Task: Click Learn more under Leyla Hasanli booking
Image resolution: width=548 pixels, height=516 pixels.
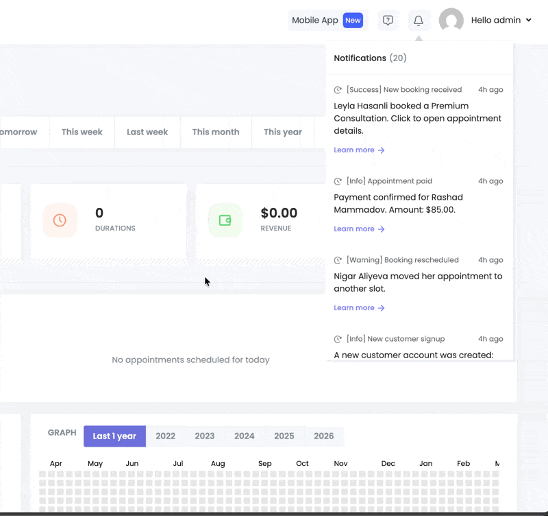Action: (x=359, y=150)
